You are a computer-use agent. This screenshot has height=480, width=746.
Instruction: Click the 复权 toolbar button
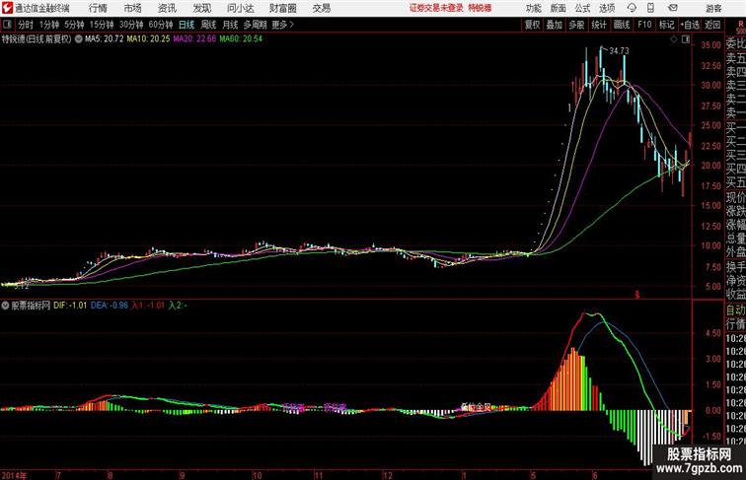coord(533,25)
